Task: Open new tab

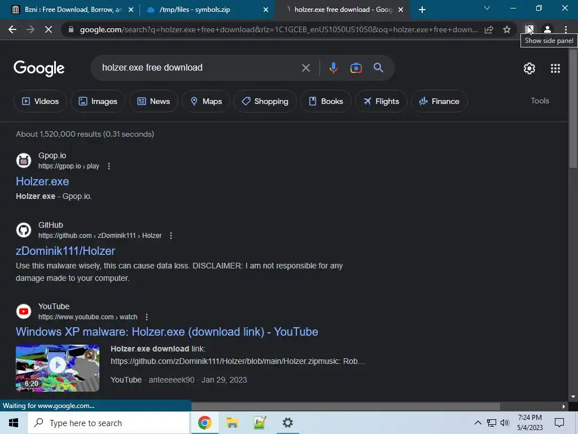Action: point(422,10)
